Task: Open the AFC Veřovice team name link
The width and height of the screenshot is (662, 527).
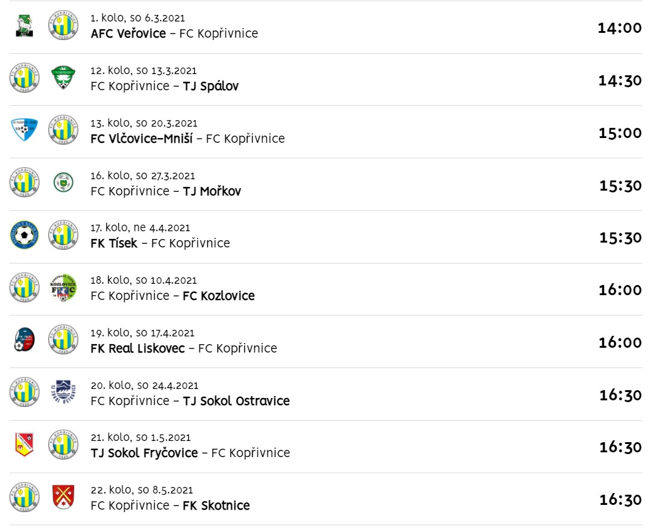Action: 128,33
